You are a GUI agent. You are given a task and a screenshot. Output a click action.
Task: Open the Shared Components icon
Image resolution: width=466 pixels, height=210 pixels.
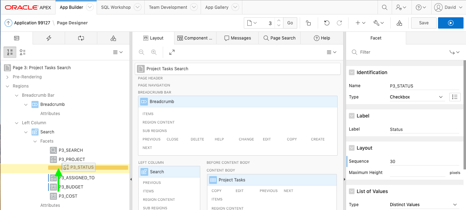pyautogui.click(x=399, y=23)
